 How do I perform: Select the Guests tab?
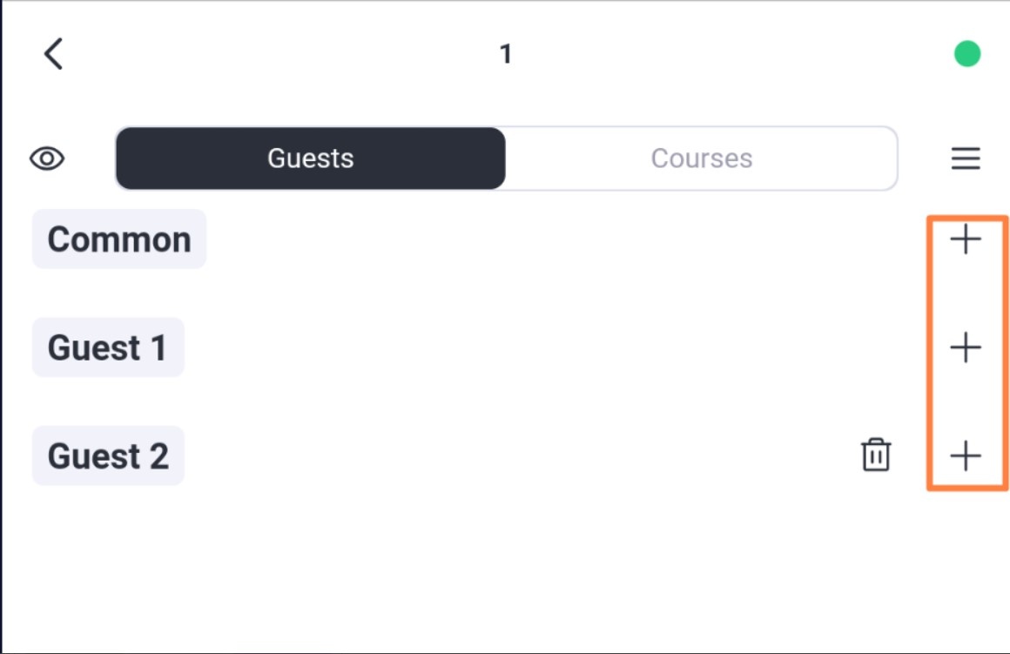[311, 158]
